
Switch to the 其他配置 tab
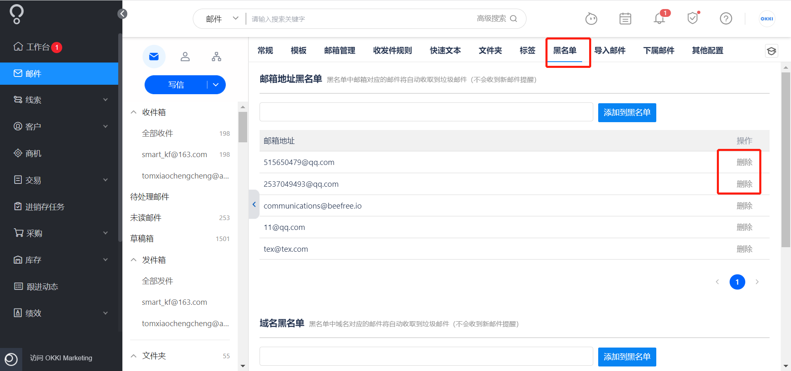tap(707, 51)
